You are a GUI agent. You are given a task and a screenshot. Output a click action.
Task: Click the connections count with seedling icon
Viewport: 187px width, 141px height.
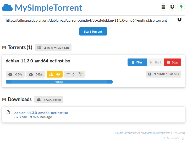[x=74, y=74]
